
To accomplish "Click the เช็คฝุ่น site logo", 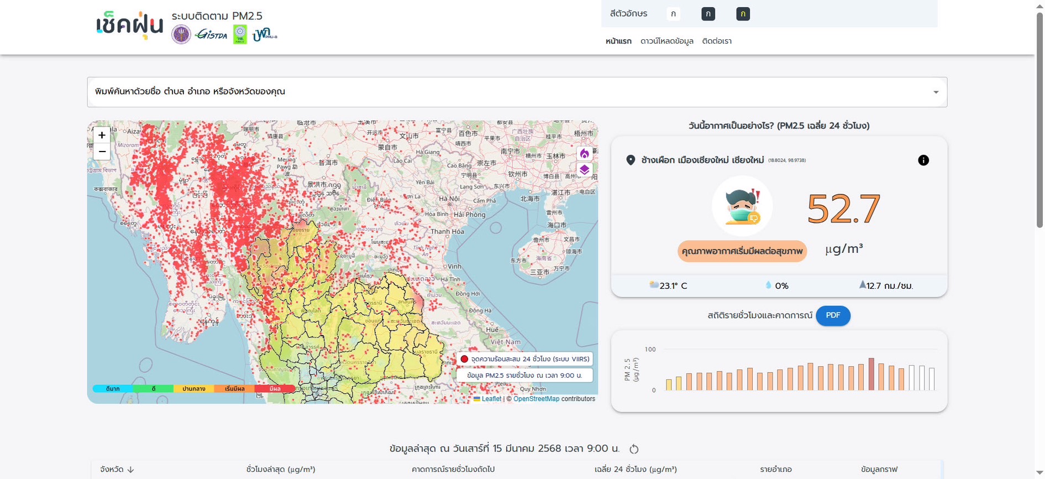I will click(x=130, y=25).
